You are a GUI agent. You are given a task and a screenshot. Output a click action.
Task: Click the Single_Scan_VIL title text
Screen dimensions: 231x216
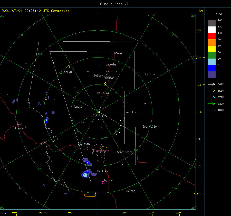pyautogui.click(x=115, y=4)
